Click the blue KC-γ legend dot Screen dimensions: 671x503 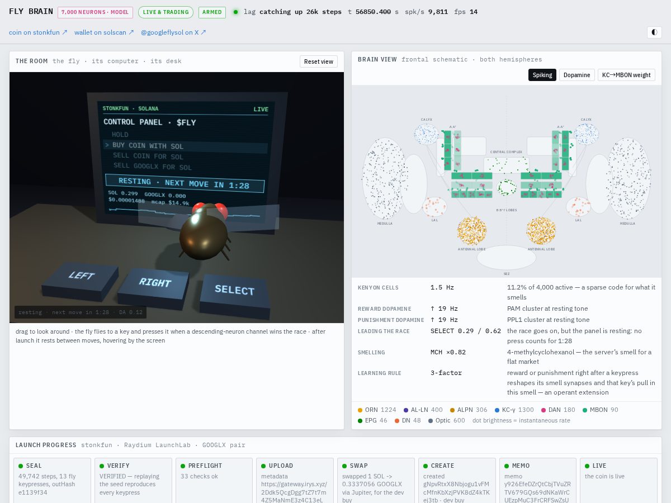coord(497,410)
